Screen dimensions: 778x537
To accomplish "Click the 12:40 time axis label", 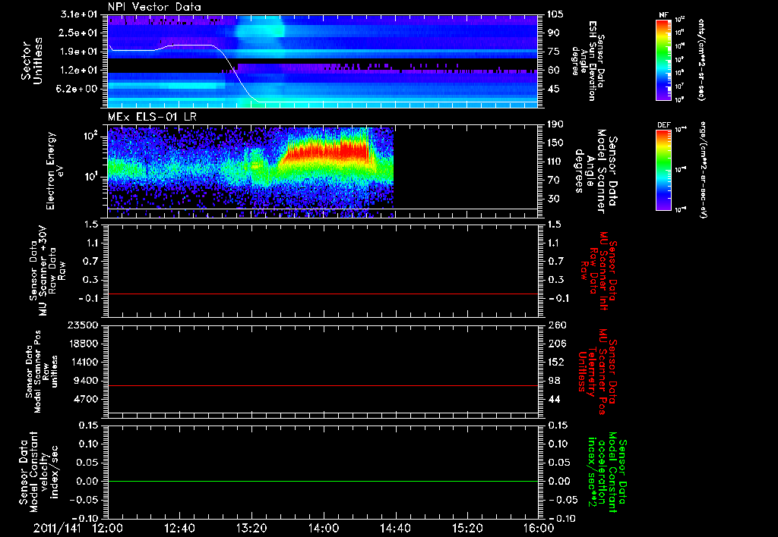I will tap(180, 528).
